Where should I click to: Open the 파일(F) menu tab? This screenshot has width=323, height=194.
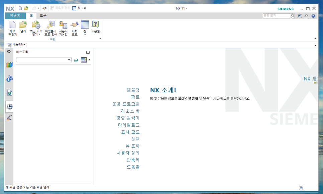(x=15, y=16)
